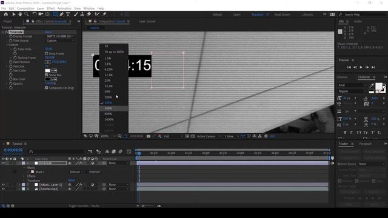Select the Pen tool
Screen dimensions: 388x218
coord(62,15)
